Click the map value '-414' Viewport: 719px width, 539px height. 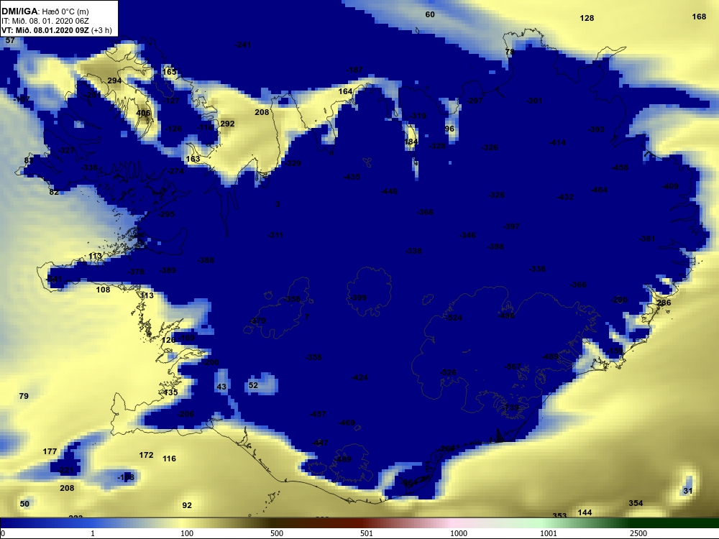pyautogui.click(x=558, y=142)
